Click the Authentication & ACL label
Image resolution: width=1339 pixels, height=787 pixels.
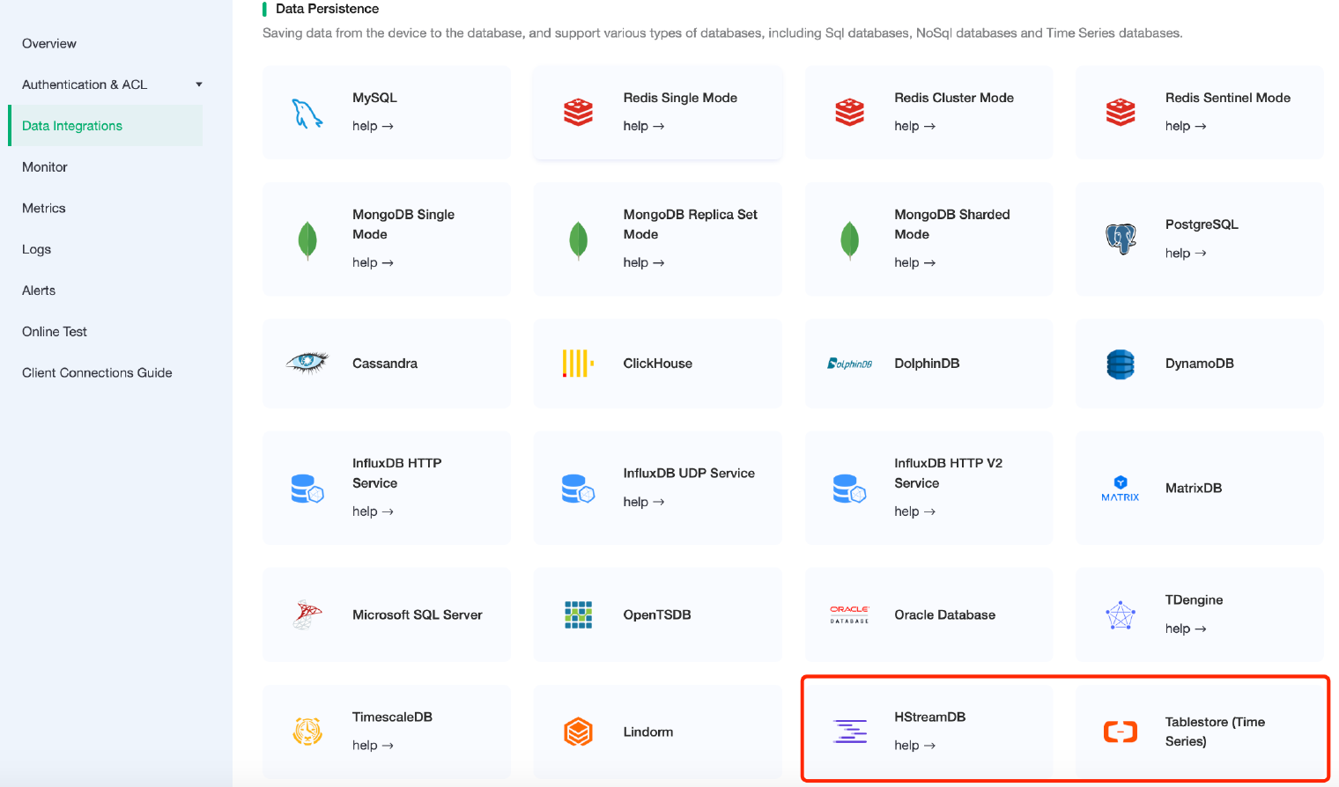click(85, 85)
